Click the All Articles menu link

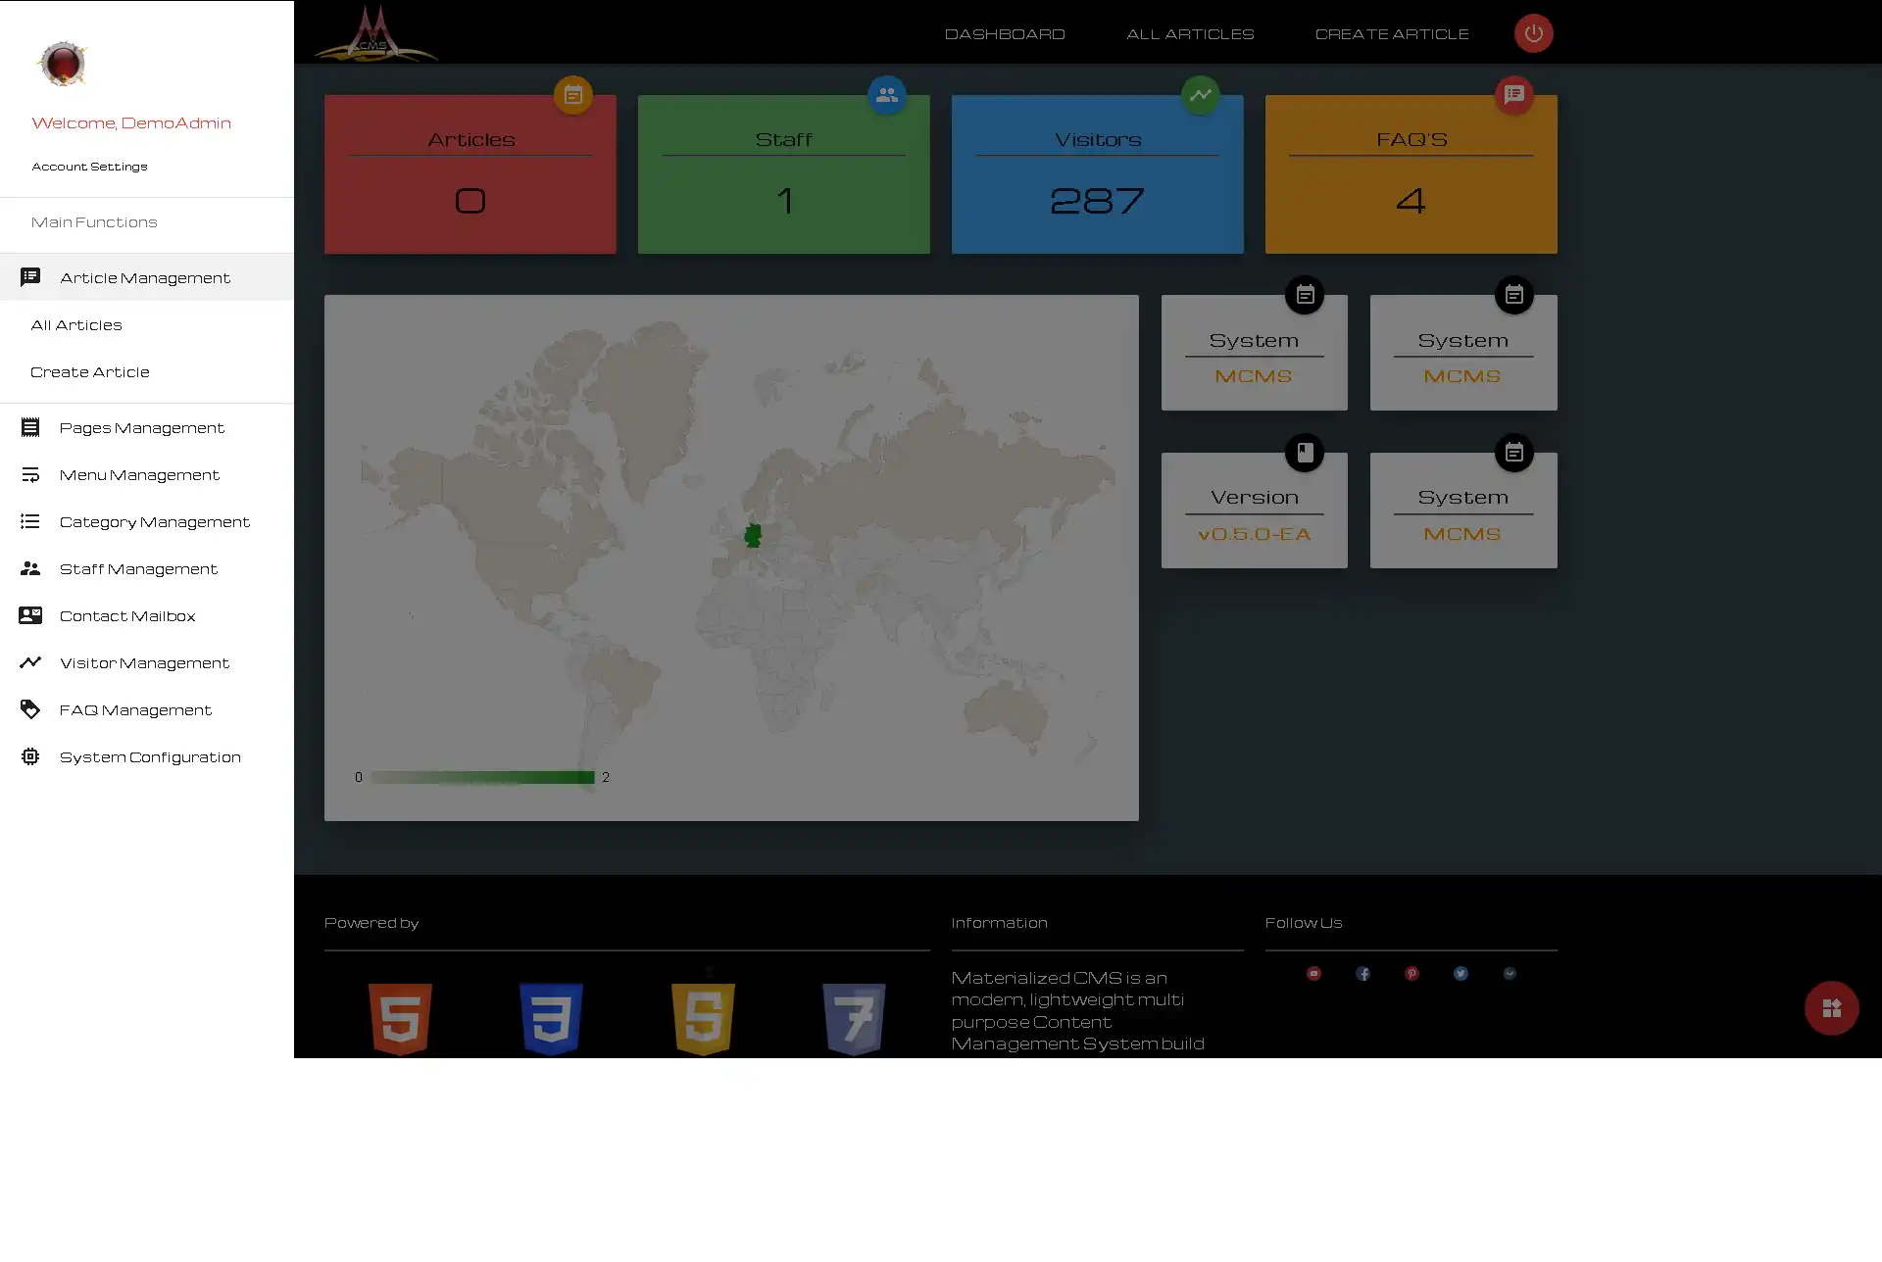[x=76, y=324]
